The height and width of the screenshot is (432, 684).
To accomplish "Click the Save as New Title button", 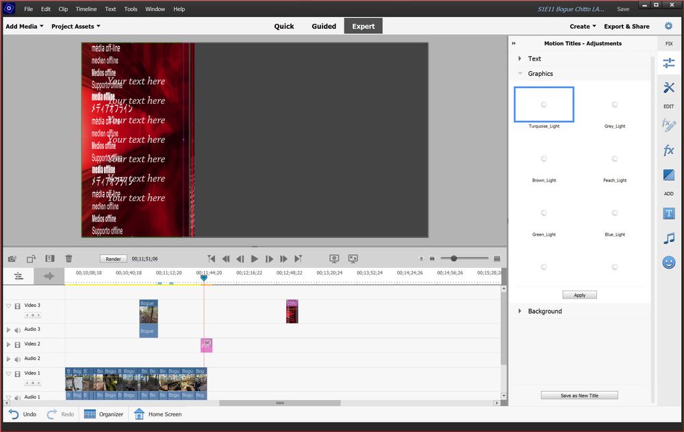I will point(579,396).
